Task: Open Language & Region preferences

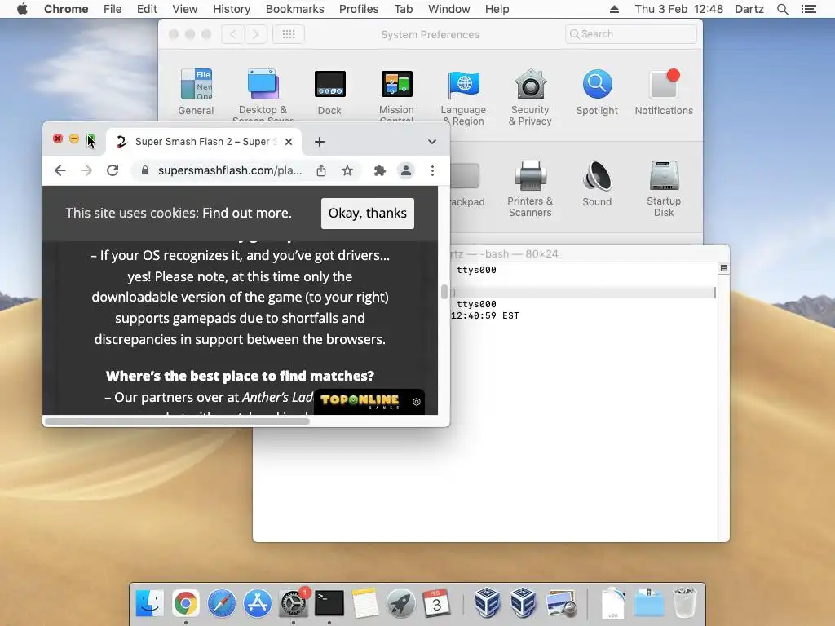Action: 463,97
